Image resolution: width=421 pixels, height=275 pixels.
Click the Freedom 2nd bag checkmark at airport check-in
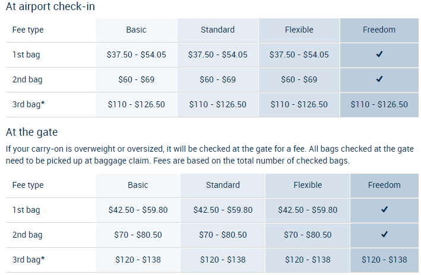pos(379,79)
